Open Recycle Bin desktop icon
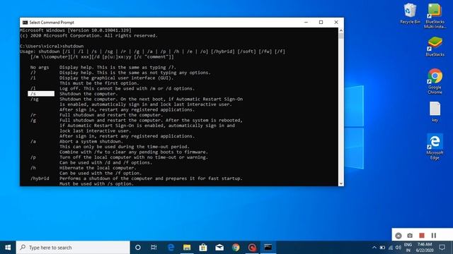453x254 pixels. pyautogui.click(x=410, y=13)
